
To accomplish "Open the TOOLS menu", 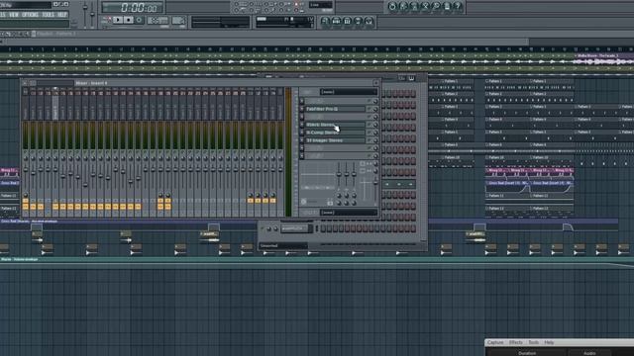I will (48, 15).
